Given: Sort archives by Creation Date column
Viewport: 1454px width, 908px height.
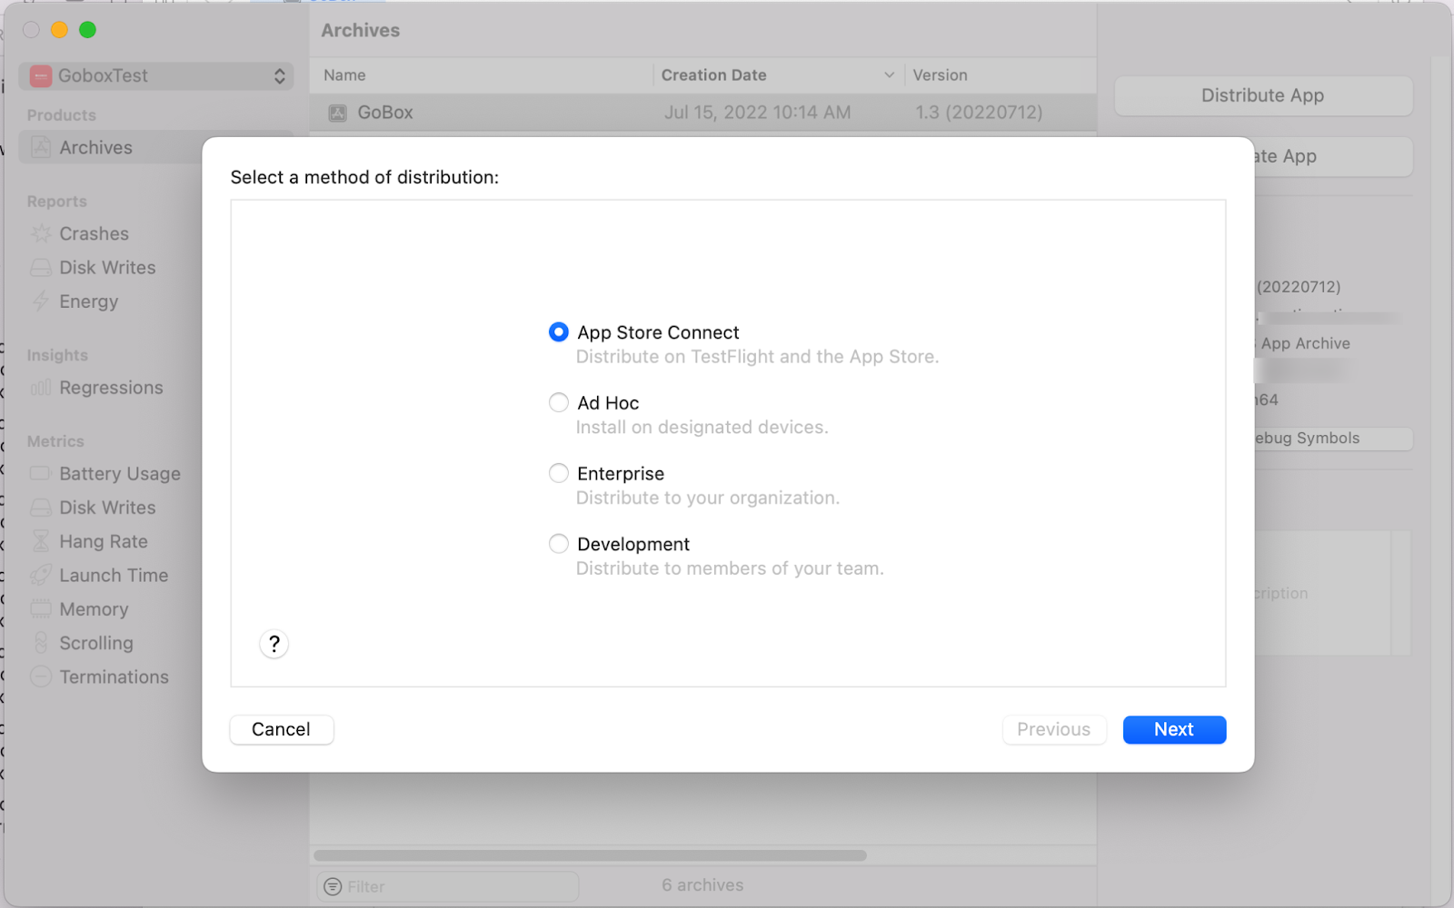Looking at the screenshot, I should (x=778, y=75).
